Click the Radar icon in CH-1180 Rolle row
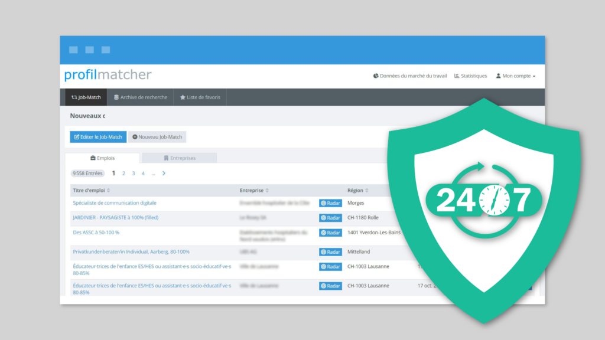The width and height of the screenshot is (605, 340). pyautogui.click(x=330, y=218)
